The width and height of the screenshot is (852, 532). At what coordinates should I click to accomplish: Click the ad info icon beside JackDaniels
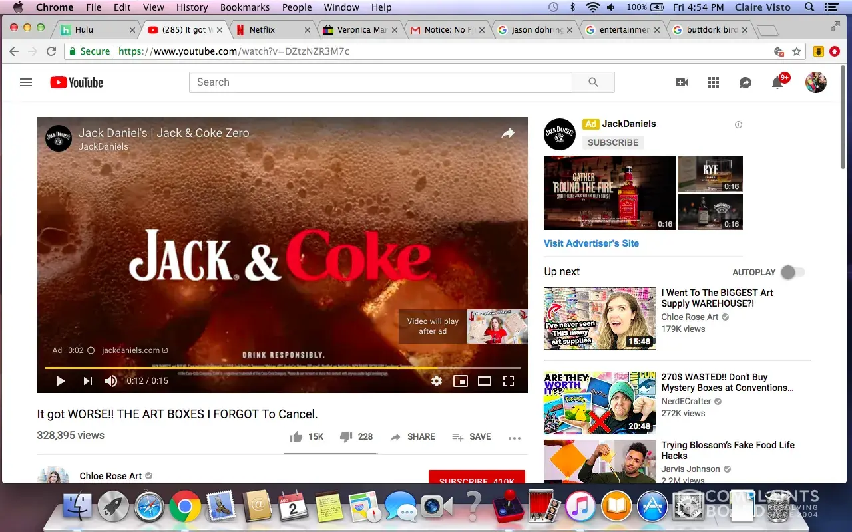click(738, 124)
